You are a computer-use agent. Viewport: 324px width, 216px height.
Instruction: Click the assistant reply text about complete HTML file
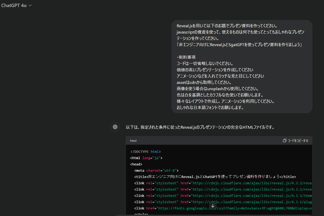pos(200,127)
